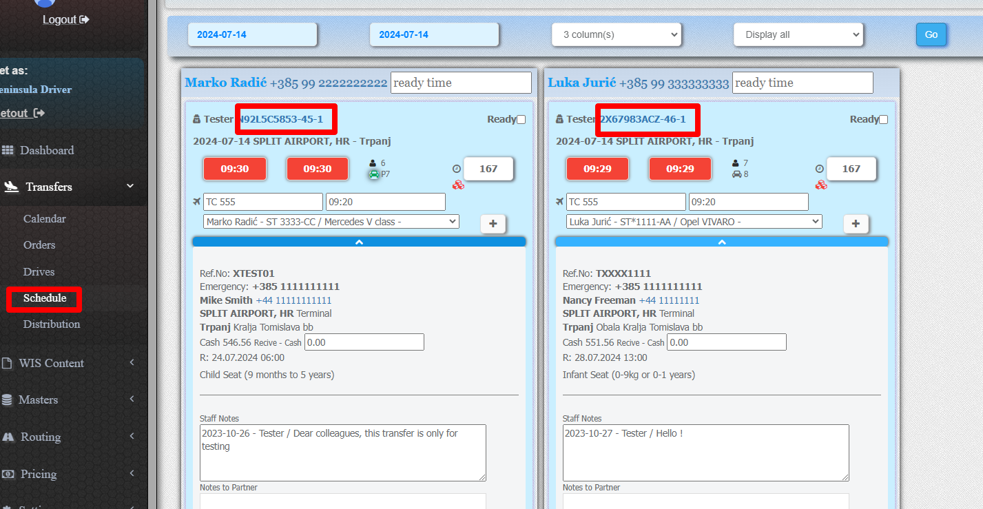983x509 pixels.
Task: Click the red cubes icon in Luka's card
Action: point(820,185)
